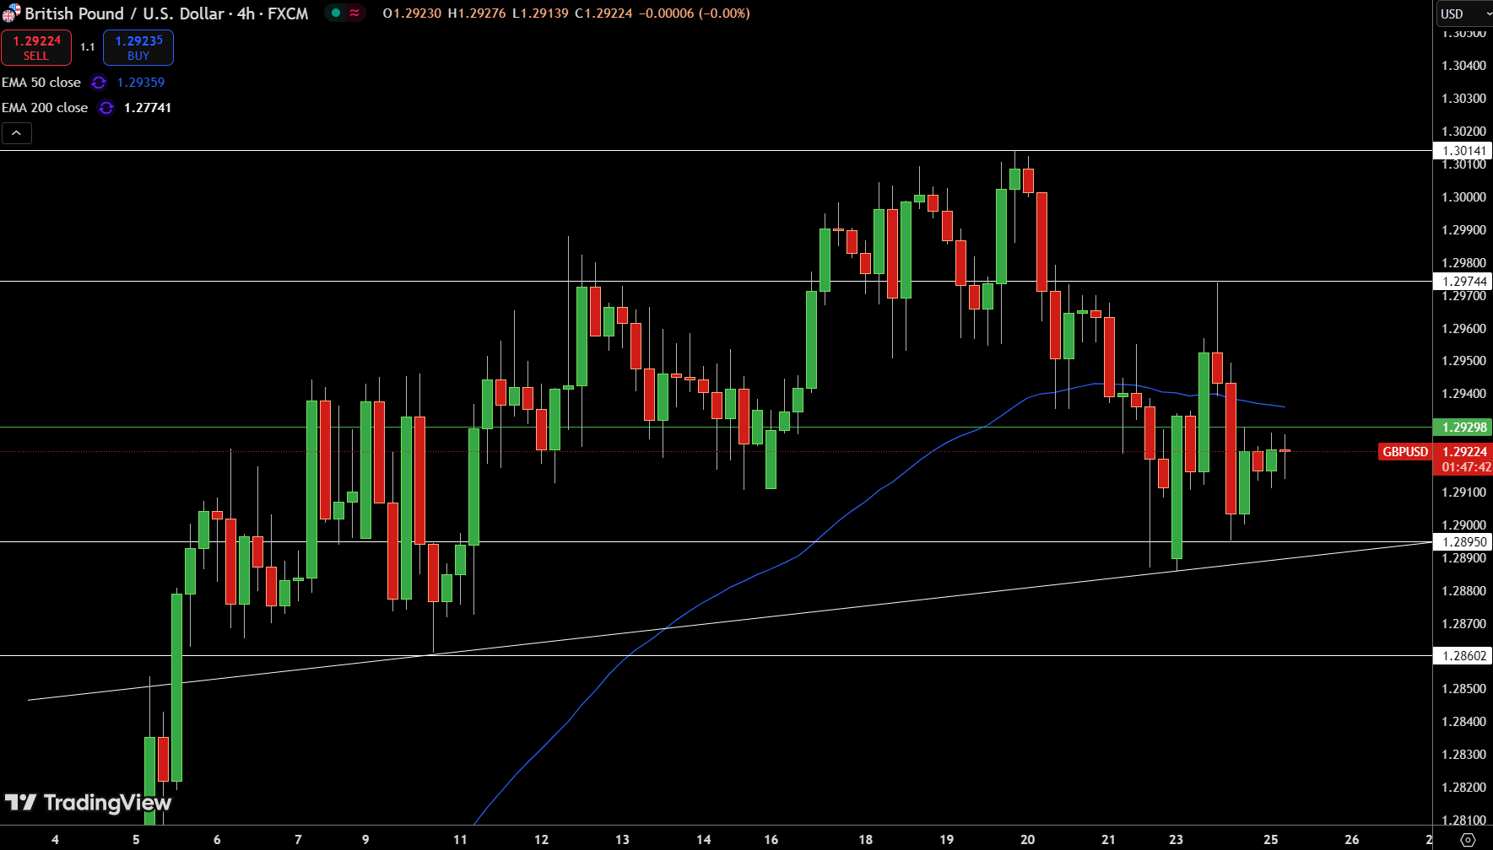Click date 14 on time axis
Viewport: 1493px width, 850px height.
[x=703, y=839]
